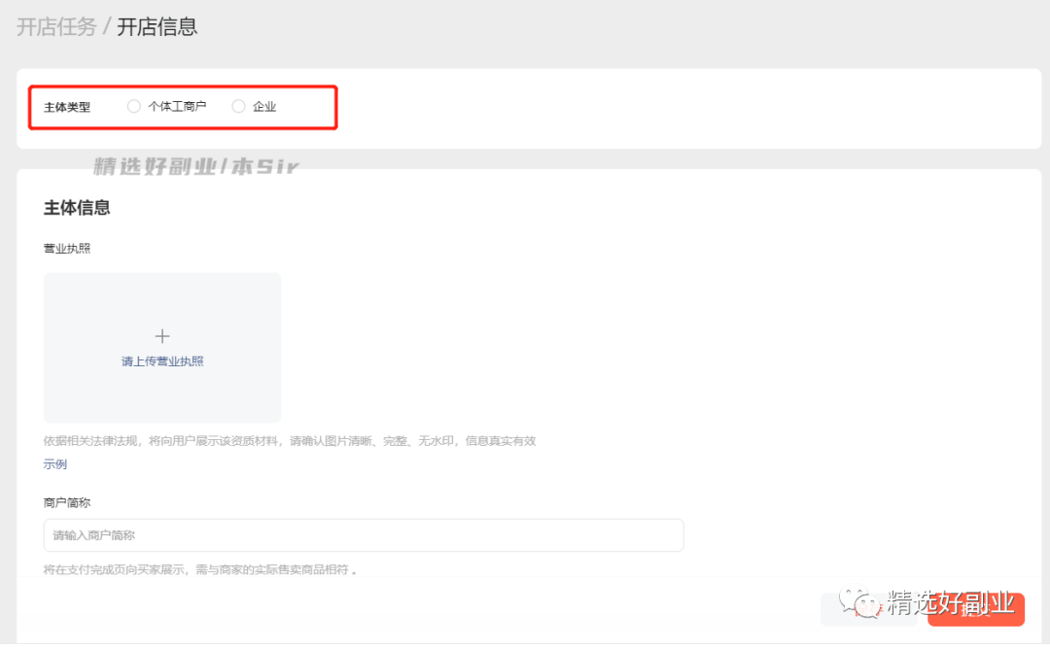Select the 个体工商户 radio button

(x=134, y=106)
